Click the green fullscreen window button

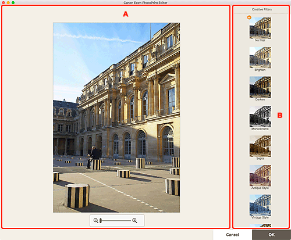(13, 2)
